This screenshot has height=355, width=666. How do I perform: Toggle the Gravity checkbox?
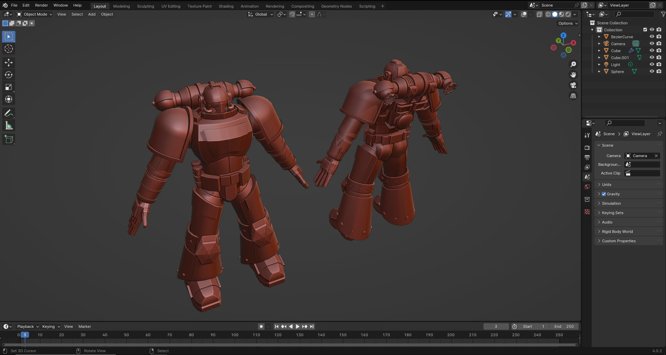pyautogui.click(x=604, y=194)
